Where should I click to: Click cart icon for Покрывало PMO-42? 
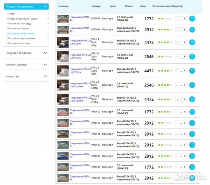tap(192, 145)
